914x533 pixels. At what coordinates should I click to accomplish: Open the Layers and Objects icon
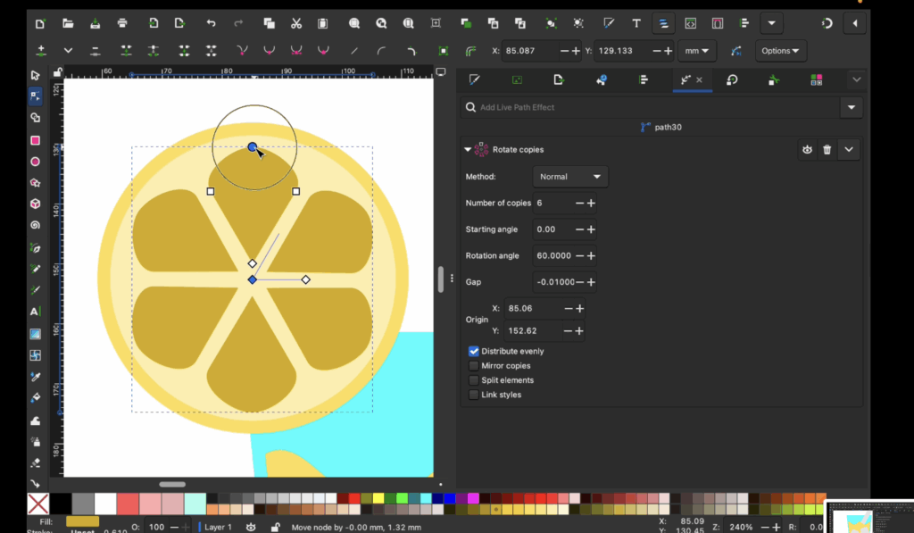663,23
